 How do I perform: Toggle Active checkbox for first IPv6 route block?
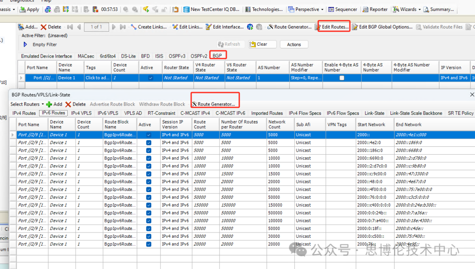(148, 135)
